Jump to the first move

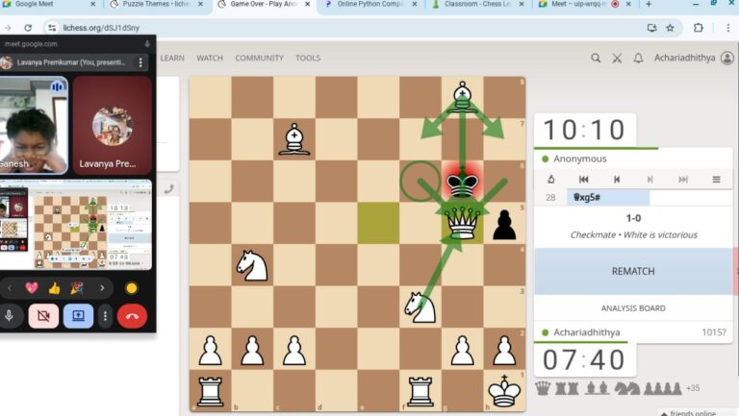tap(583, 179)
